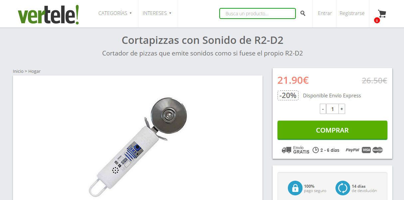Go to the Hogar breadcrumb link
Viewport: 404px width, 200px height.
[34, 71]
